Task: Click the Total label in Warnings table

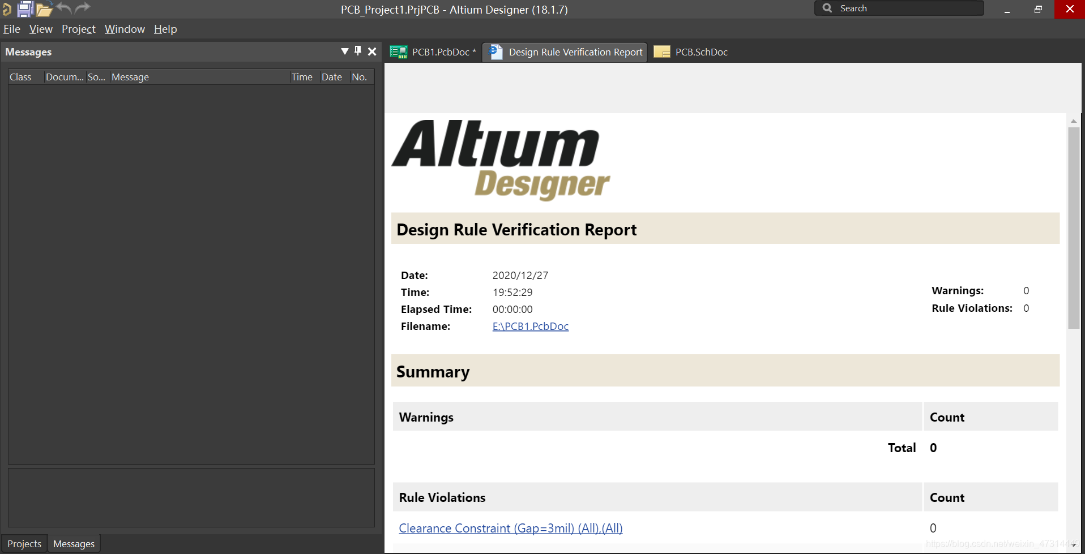Action: (x=902, y=448)
